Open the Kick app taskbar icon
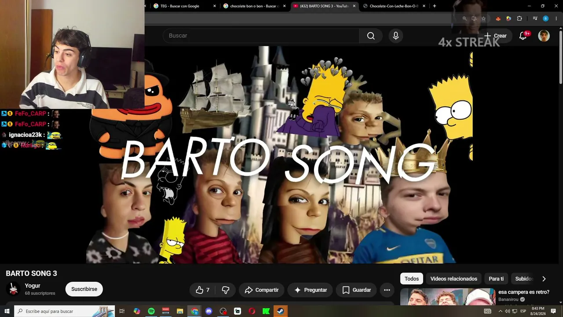Viewport: 563px width, 317px height. coord(266,311)
